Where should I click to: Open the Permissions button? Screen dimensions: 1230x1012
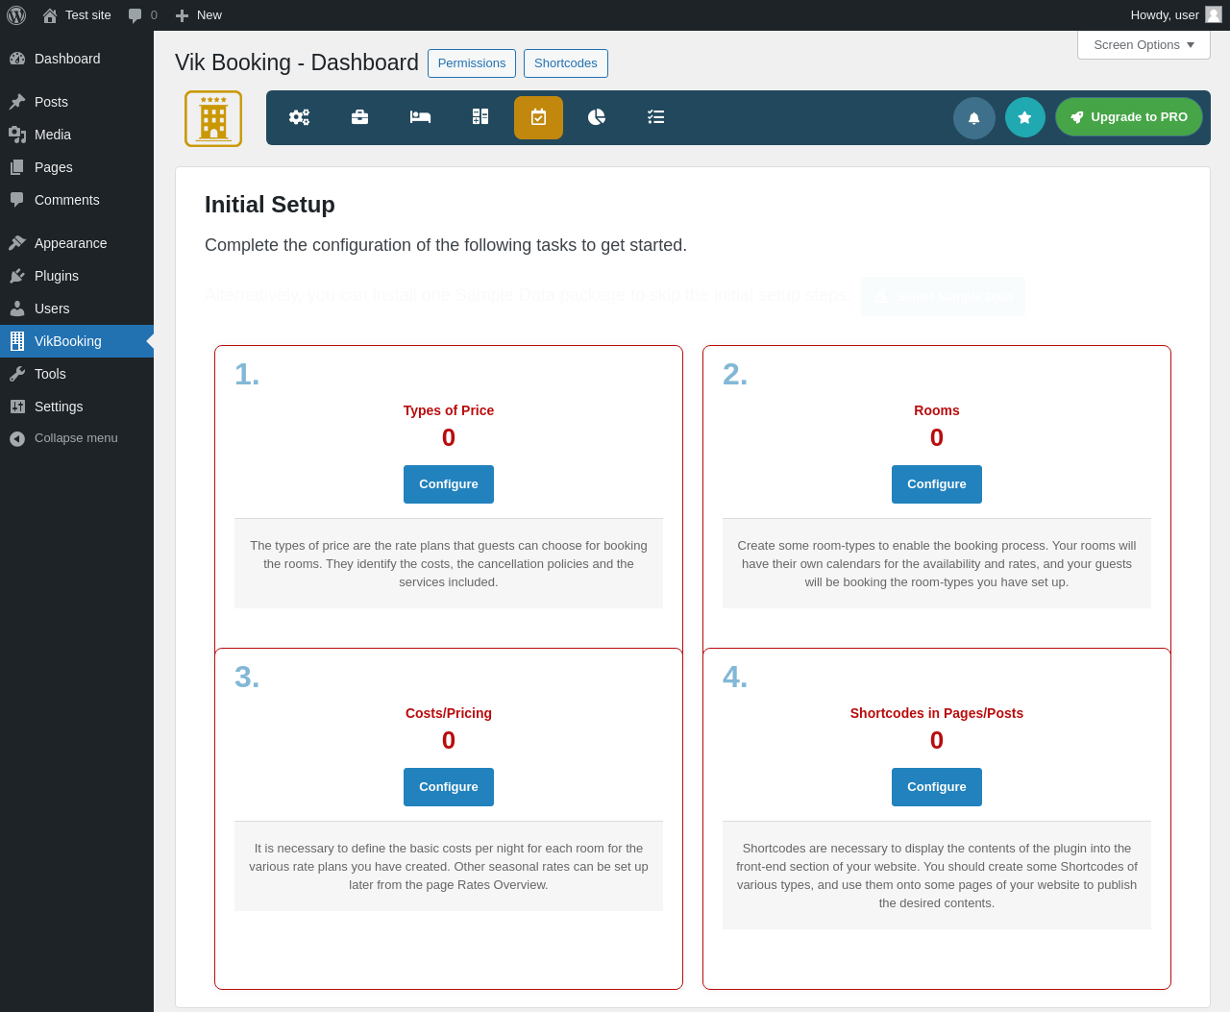[472, 63]
